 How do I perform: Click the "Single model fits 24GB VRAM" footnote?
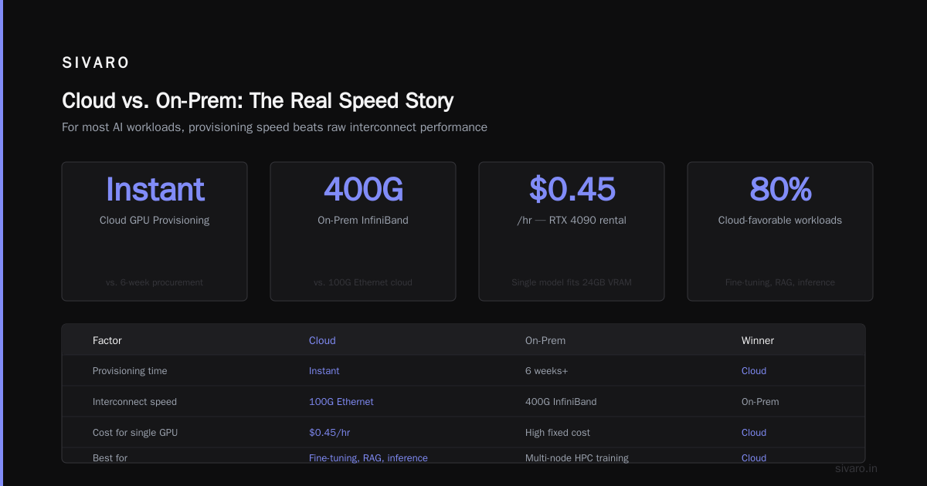572,282
